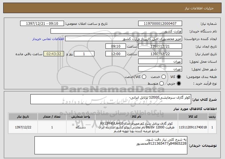The height and width of the screenshot is (159, 225).
Task: Click the remaining days field showing 1
Action: coord(84,54)
